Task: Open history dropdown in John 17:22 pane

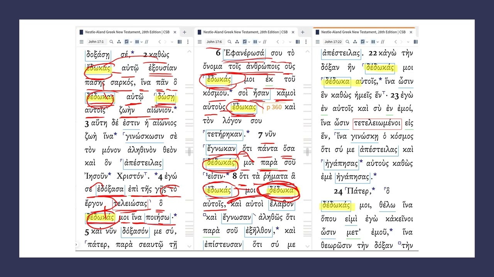Action: (408, 42)
